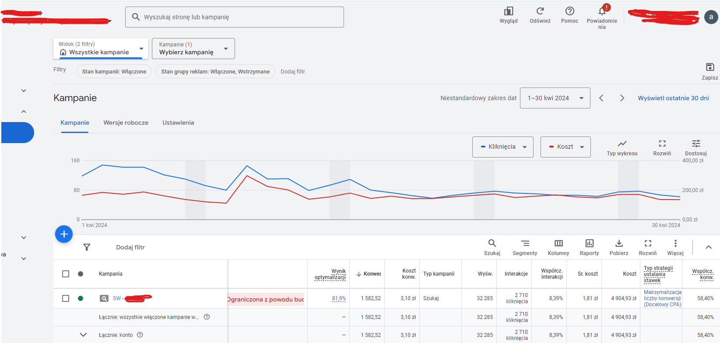
Task: Click Wynik optymalizacji column header
Action: (330, 274)
